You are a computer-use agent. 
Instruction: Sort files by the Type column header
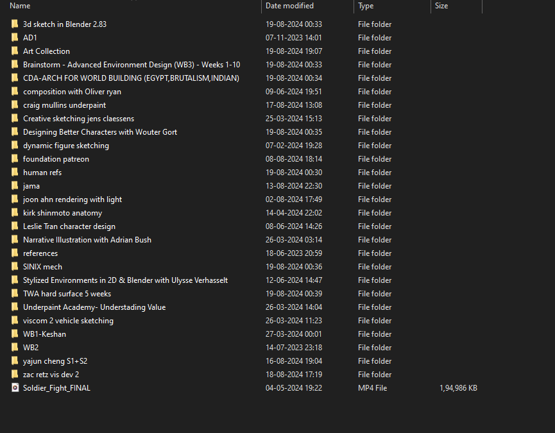point(366,6)
